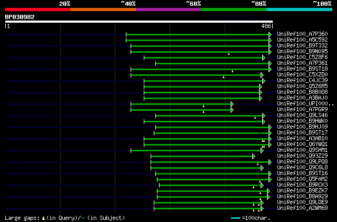Click the green alignment bar for UniRef100_A7P360

tap(197, 34)
